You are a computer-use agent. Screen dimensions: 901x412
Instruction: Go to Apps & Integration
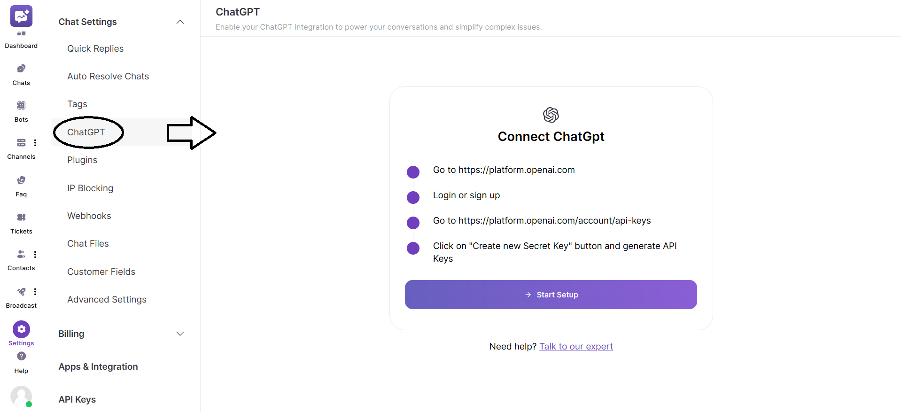pyautogui.click(x=98, y=366)
